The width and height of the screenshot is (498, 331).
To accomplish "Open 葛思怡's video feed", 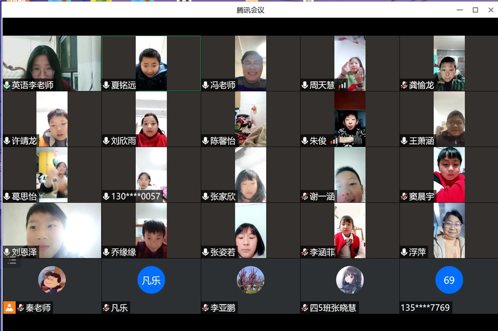I will pyautogui.click(x=52, y=175).
